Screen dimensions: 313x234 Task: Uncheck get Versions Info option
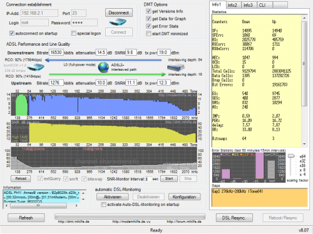148,11
